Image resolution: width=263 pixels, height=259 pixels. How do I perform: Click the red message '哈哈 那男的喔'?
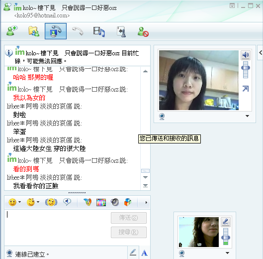pos(33,77)
